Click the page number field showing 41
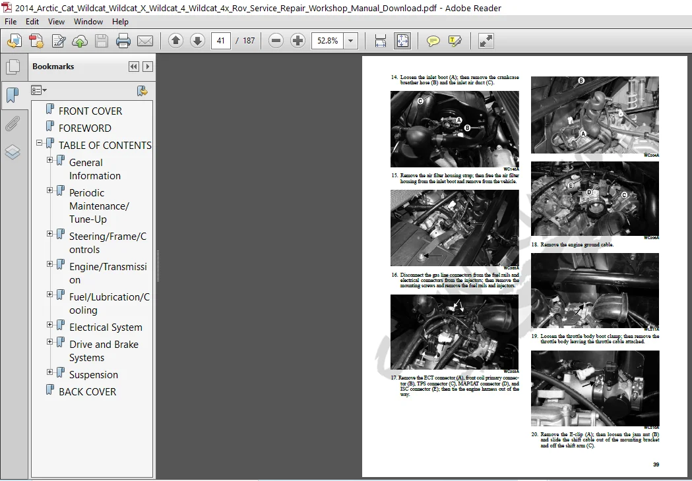Screen dimensions: 692x481 tap(221, 41)
